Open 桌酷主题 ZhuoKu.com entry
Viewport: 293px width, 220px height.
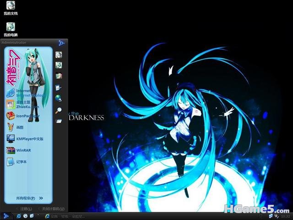[x=23, y=104]
